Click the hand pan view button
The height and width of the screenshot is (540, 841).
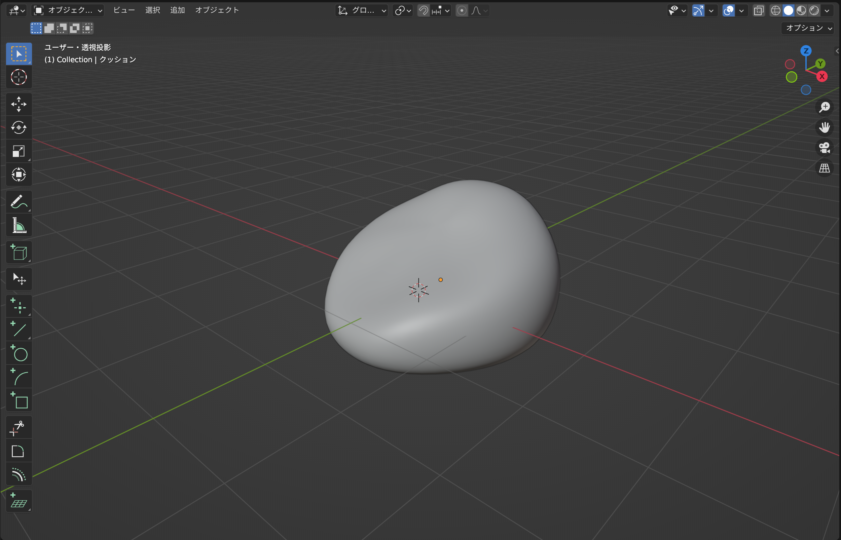coord(824,127)
